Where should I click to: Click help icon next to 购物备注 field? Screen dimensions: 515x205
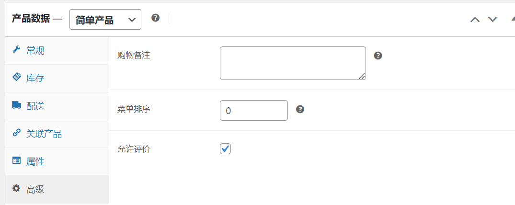point(378,56)
